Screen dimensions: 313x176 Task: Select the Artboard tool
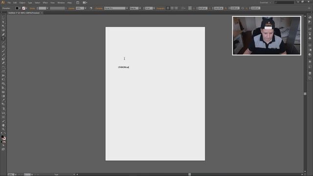tap(3, 117)
